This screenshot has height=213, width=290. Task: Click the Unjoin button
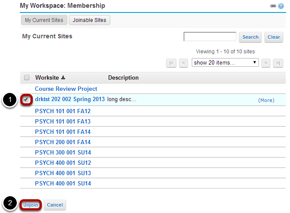point(31,205)
